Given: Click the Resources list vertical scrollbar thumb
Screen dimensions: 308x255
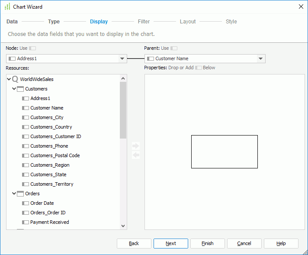Looking at the screenshot, I should (x=123, y=110).
